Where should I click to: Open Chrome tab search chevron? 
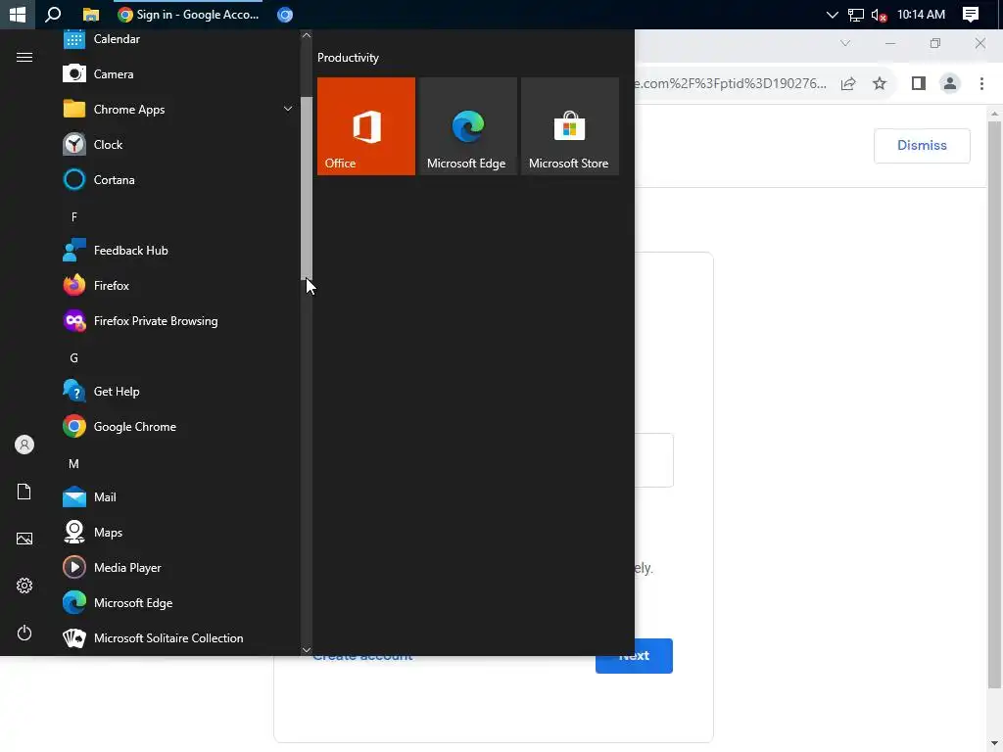(x=845, y=43)
